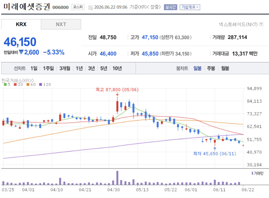Click the orange 60-day moving average legend
Image resolution: width=269 pixels, height=198 pixels.
click(x=31, y=84)
